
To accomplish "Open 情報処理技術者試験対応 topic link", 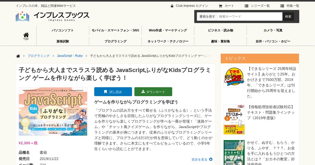I will 271,112.
